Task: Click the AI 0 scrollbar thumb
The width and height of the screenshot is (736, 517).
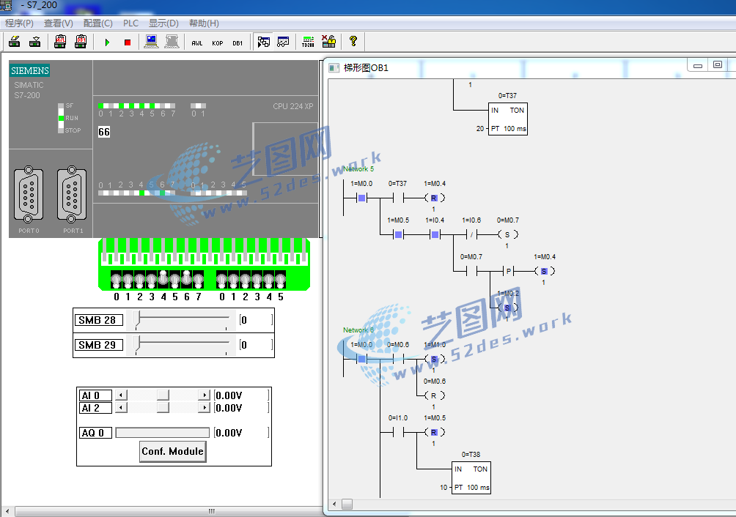Action: pos(163,395)
